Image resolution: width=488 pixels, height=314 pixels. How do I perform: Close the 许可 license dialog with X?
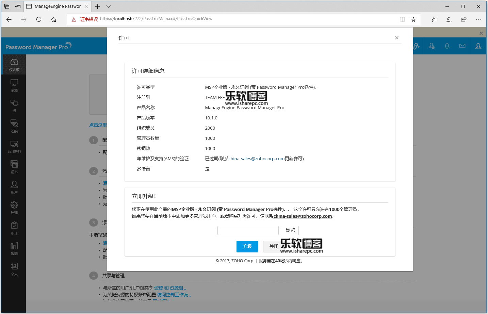tap(396, 38)
